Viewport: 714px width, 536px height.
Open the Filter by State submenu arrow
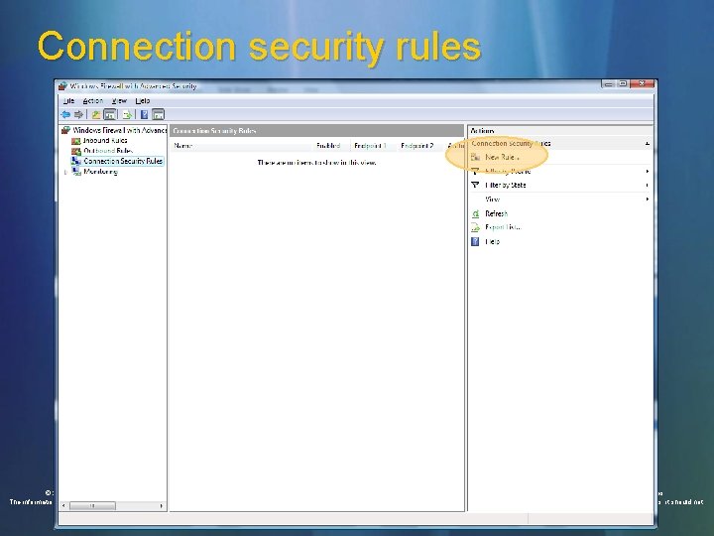click(647, 185)
